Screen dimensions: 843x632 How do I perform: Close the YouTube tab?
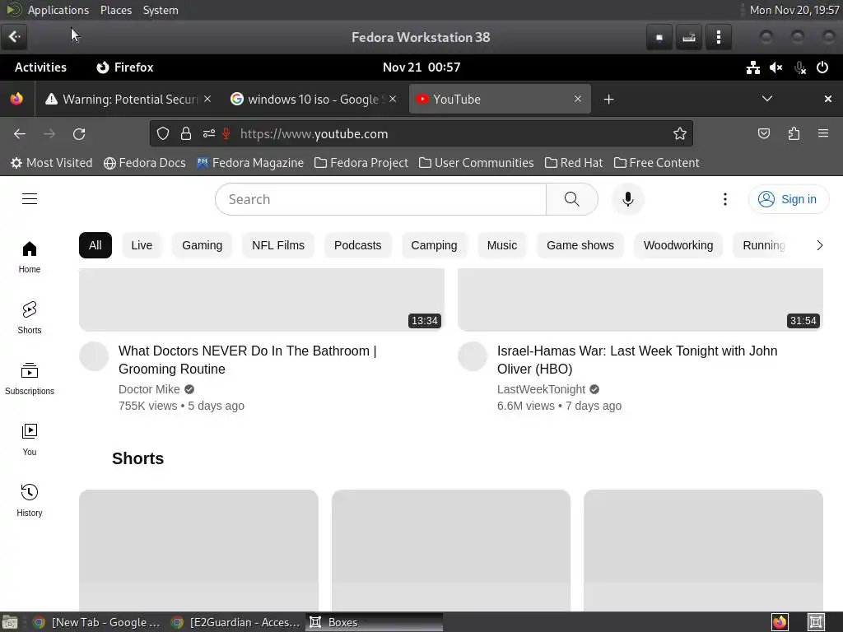(x=577, y=99)
